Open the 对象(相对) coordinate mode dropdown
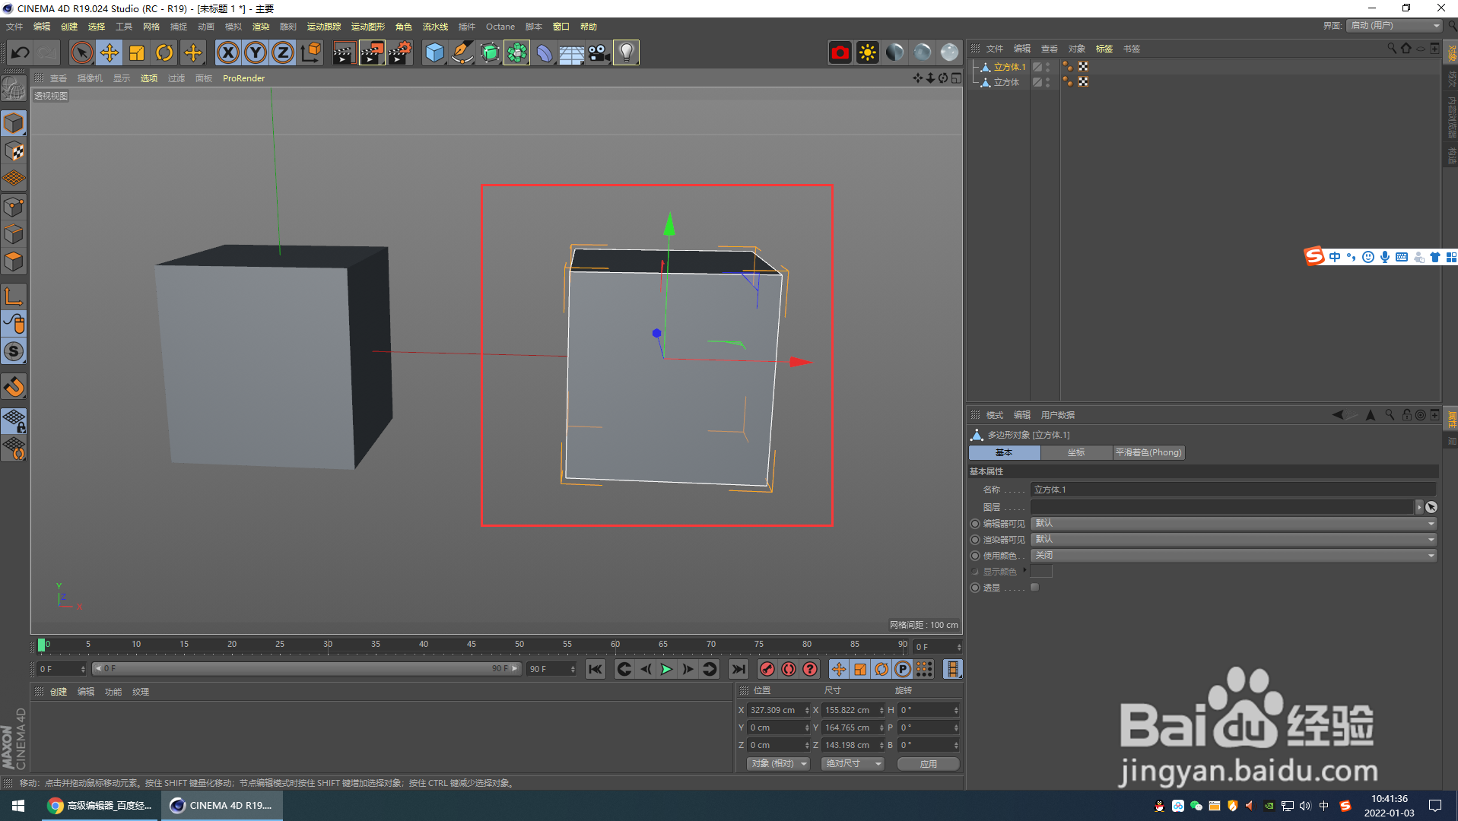 point(778,763)
